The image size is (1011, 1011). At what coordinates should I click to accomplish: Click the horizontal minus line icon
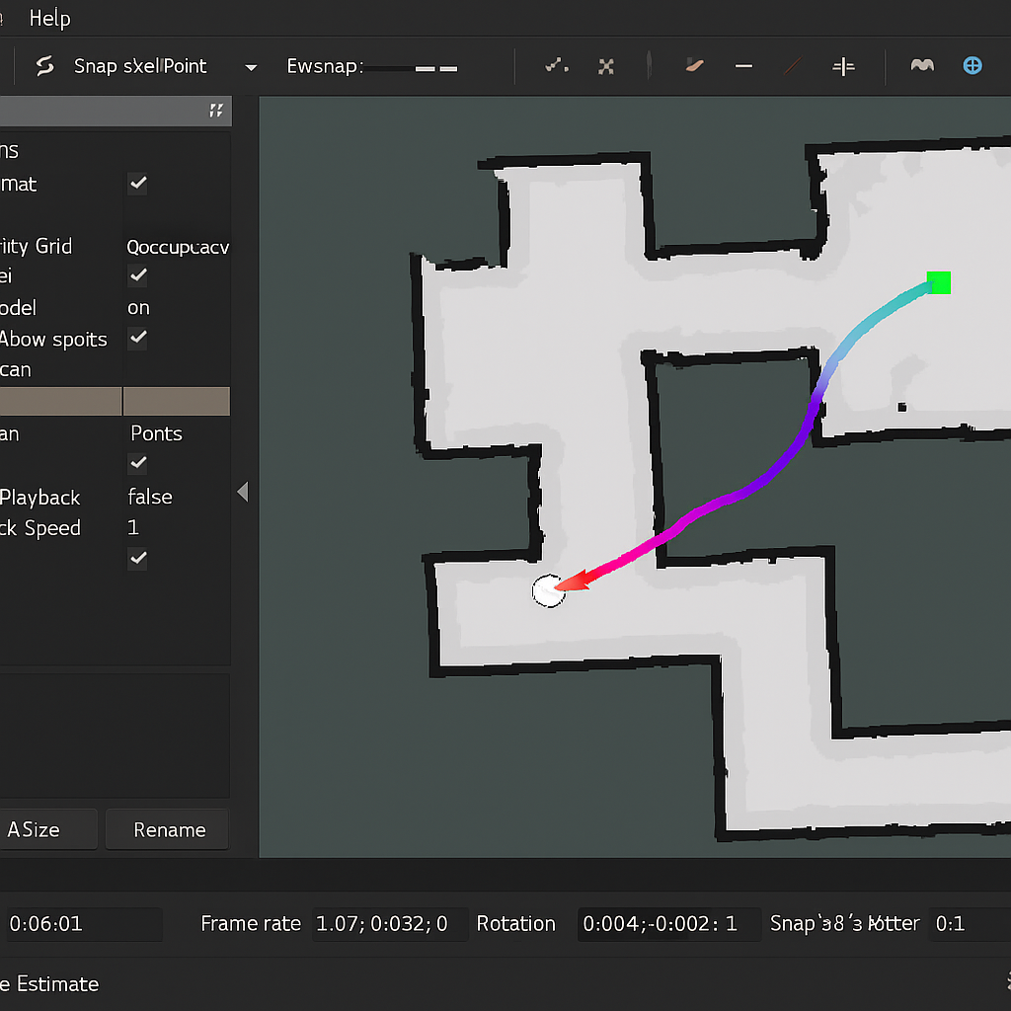pos(743,66)
